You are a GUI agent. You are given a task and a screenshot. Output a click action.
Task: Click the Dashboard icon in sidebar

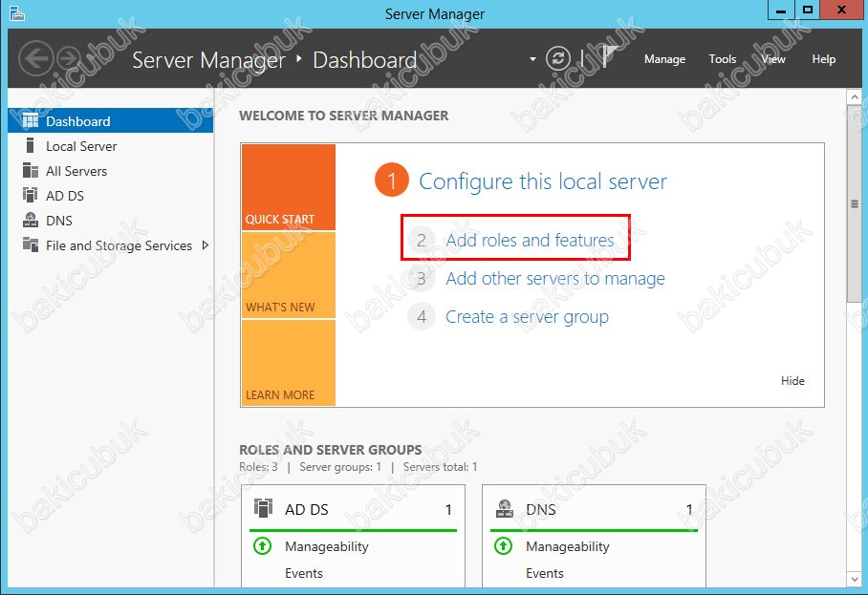31,120
